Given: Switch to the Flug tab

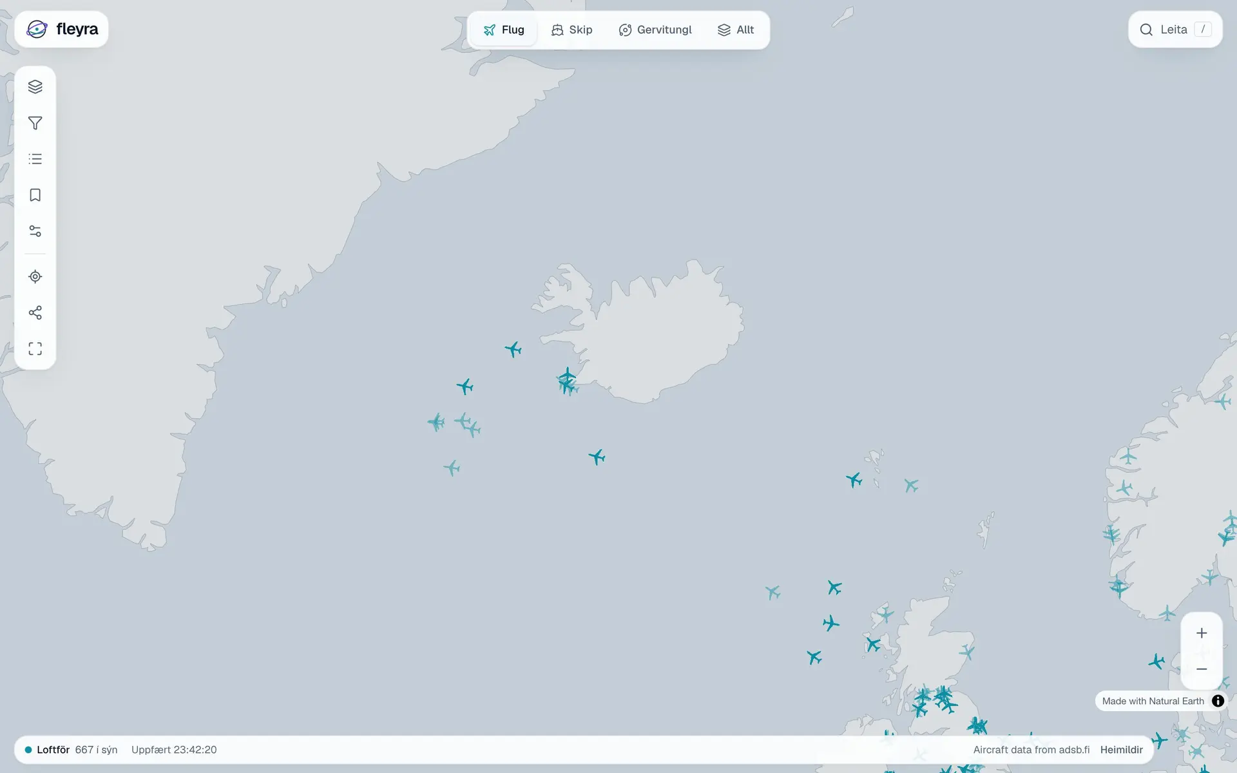Looking at the screenshot, I should [x=504, y=30].
